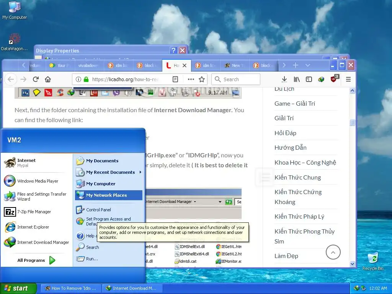Open the 'Kiến Thức Chung' link
Screen dimensions: 392x294
[x=297, y=177]
